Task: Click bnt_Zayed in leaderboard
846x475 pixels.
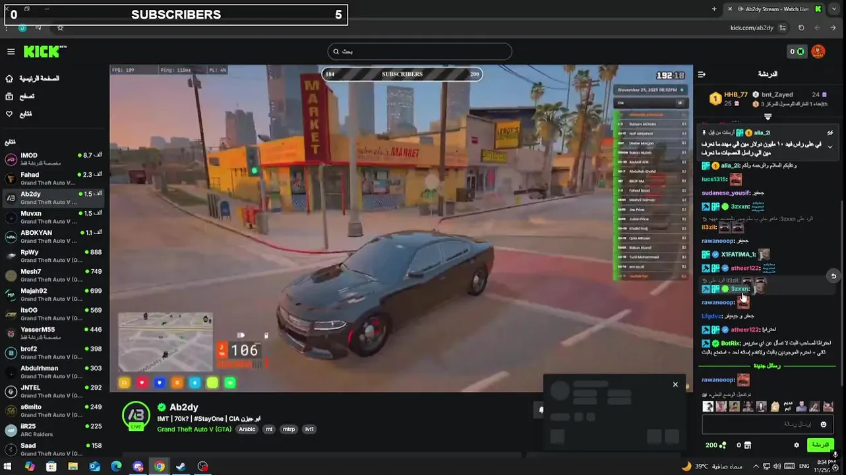Action: coord(778,95)
